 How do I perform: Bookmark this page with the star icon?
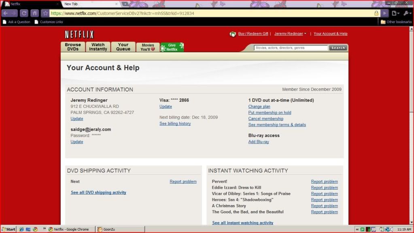point(45,13)
